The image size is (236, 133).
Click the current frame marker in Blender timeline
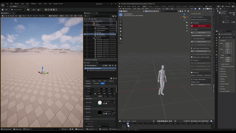128,123
